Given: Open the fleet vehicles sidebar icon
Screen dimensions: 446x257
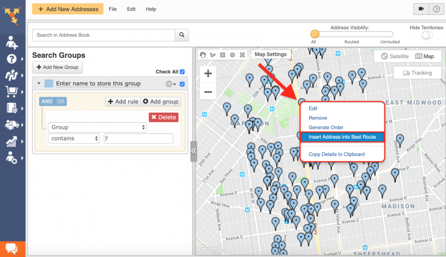Looking at the screenshot, I should [12, 125].
